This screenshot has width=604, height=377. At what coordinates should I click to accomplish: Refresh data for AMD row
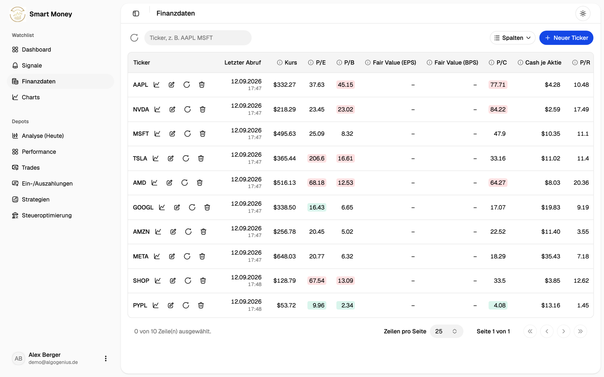click(185, 183)
